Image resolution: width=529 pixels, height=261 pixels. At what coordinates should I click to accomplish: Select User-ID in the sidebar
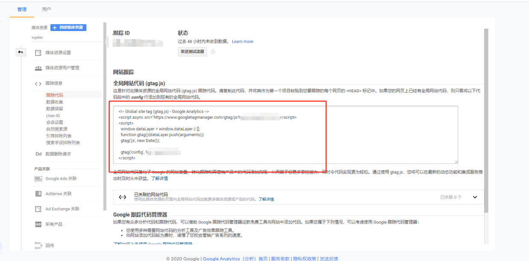pyautogui.click(x=53, y=115)
